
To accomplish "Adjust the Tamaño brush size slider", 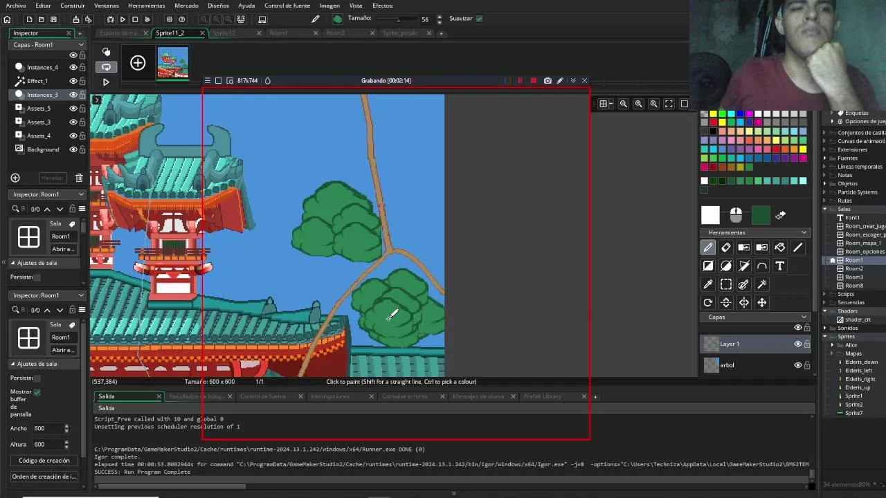I will (397, 19).
